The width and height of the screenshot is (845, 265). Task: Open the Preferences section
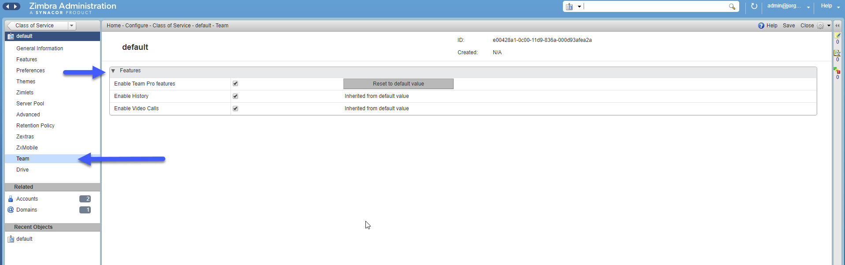tap(30, 71)
